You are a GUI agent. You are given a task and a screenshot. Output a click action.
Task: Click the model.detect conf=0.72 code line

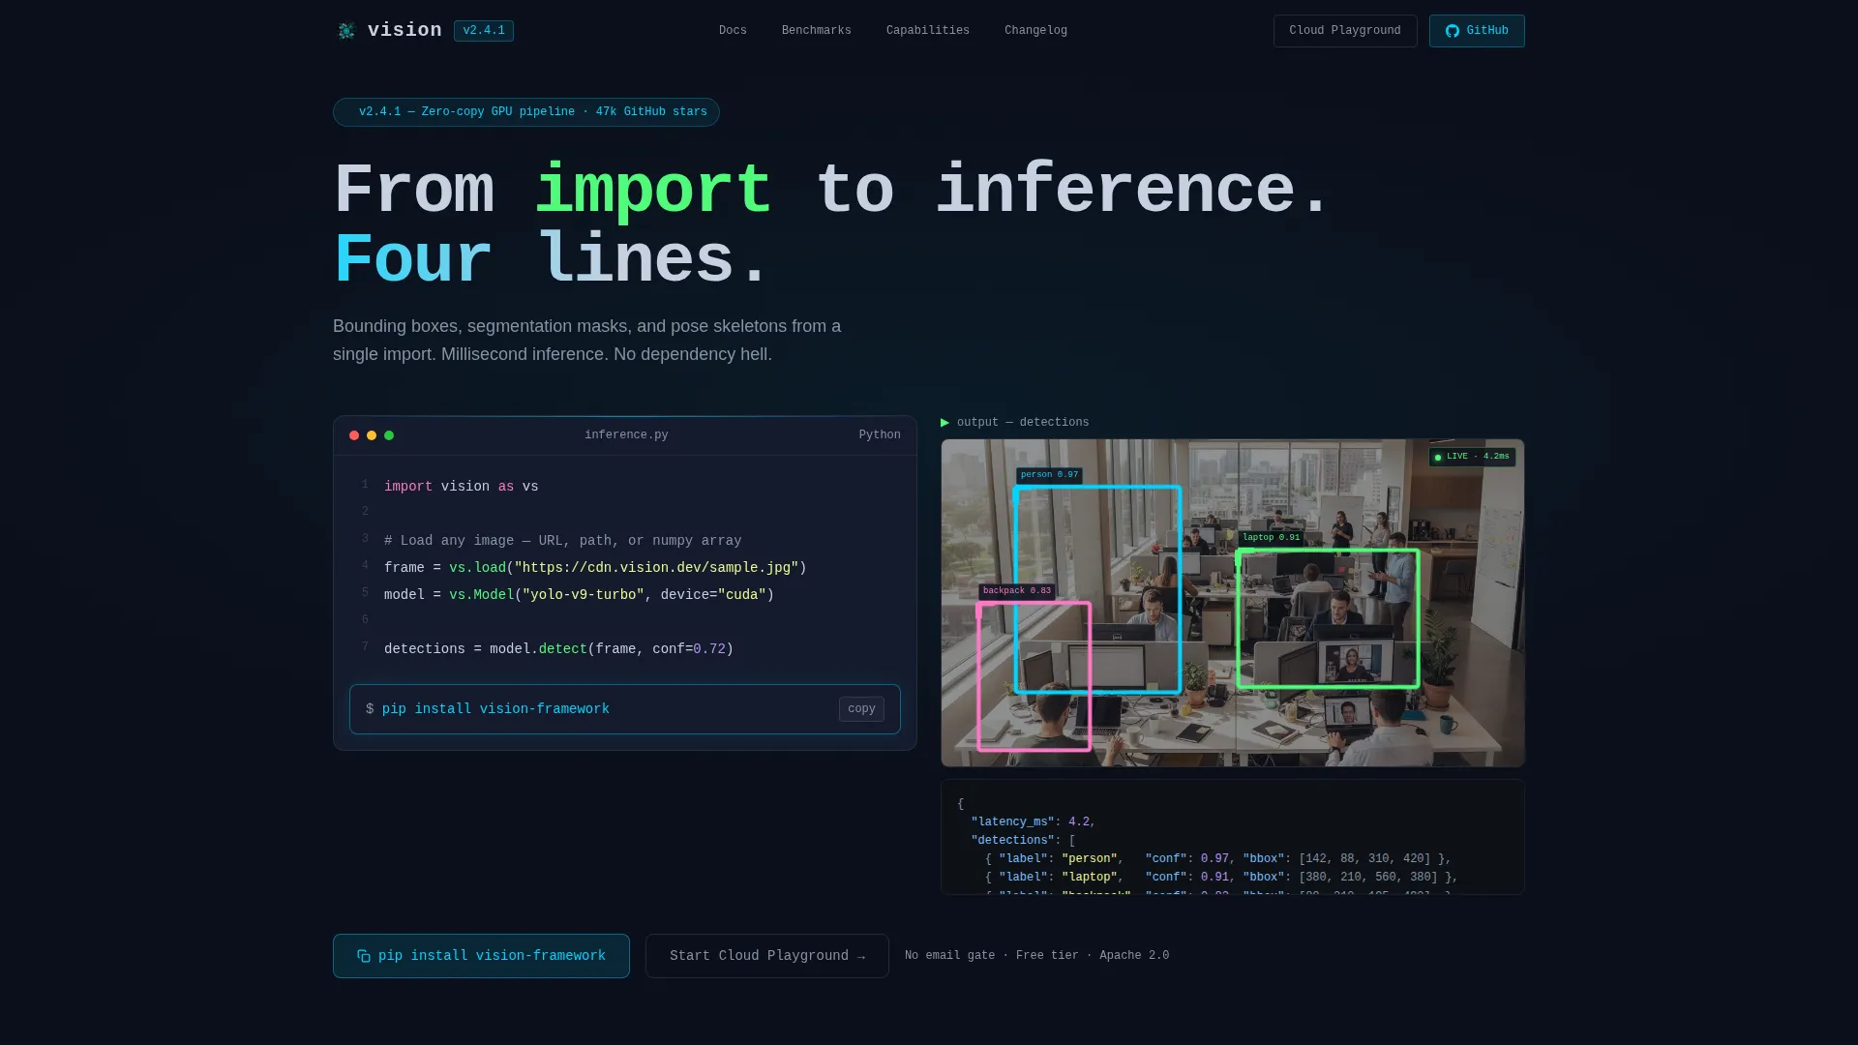click(558, 649)
